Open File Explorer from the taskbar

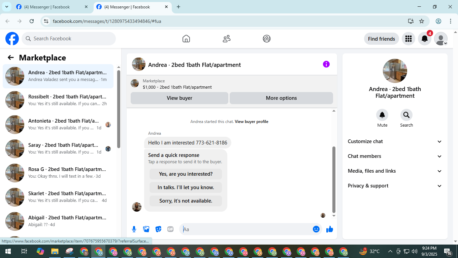(x=55, y=251)
